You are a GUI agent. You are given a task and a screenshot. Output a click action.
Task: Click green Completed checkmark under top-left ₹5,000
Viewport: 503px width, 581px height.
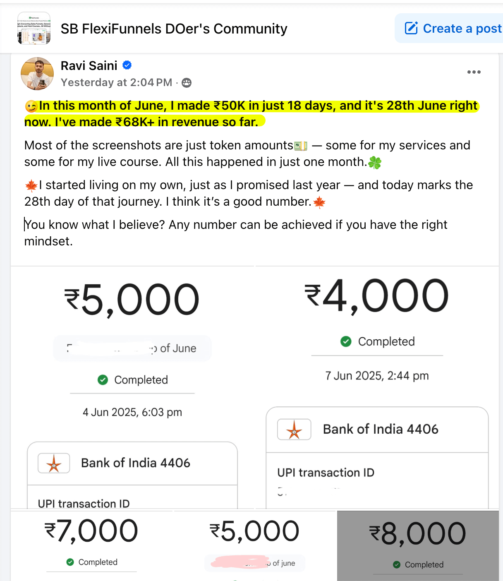tap(103, 380)
